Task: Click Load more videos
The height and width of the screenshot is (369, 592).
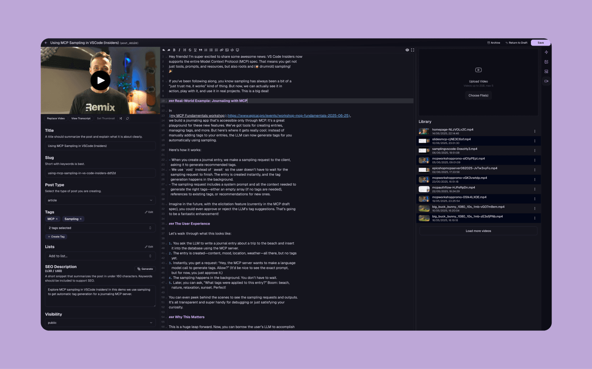Action: 478,231
